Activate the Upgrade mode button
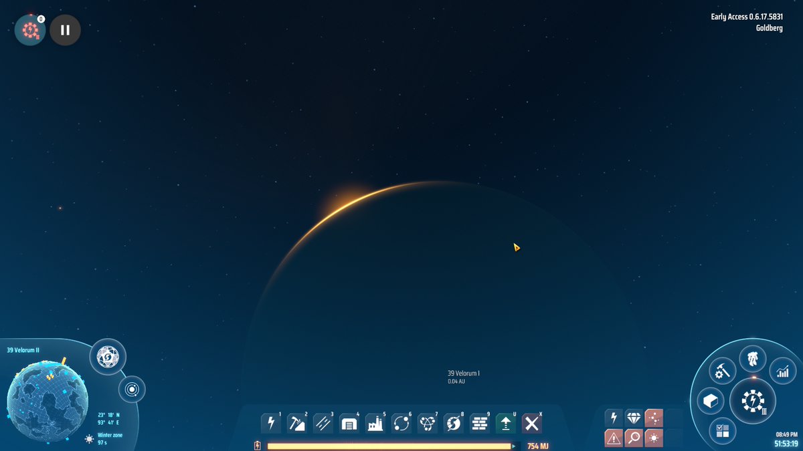The height and width of the screenshot is (451, 803). pyautogui.click(x=505, y=423)
